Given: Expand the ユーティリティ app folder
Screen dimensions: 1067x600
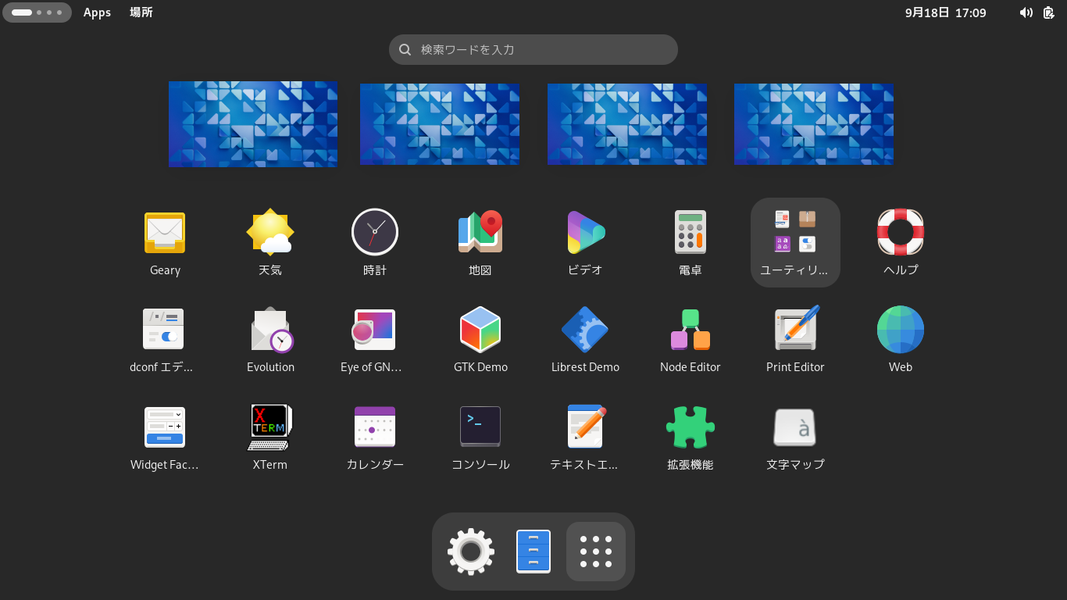Looking at the screenshot, I should coord(795,242).
